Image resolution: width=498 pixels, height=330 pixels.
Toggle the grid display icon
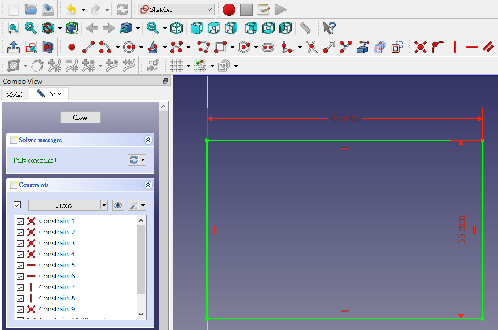tap(176, 66)
